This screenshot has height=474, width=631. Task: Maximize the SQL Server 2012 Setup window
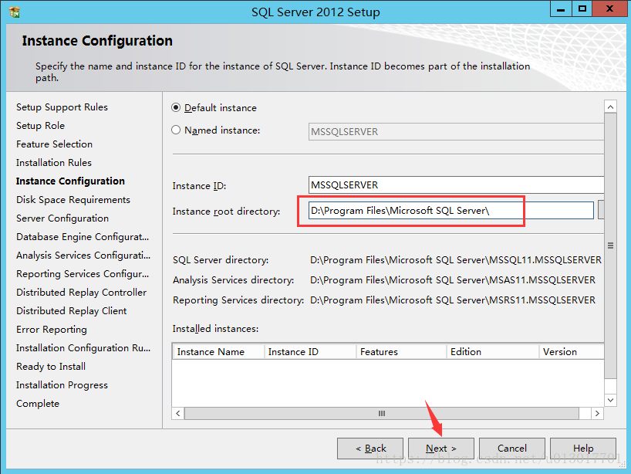coord(582,8)
